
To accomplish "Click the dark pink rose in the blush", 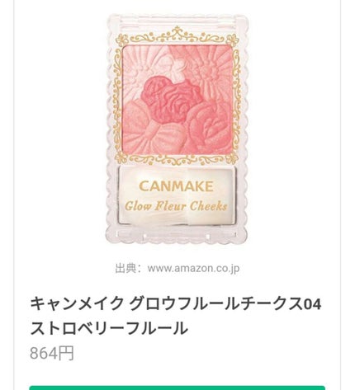I will point(171,100).
